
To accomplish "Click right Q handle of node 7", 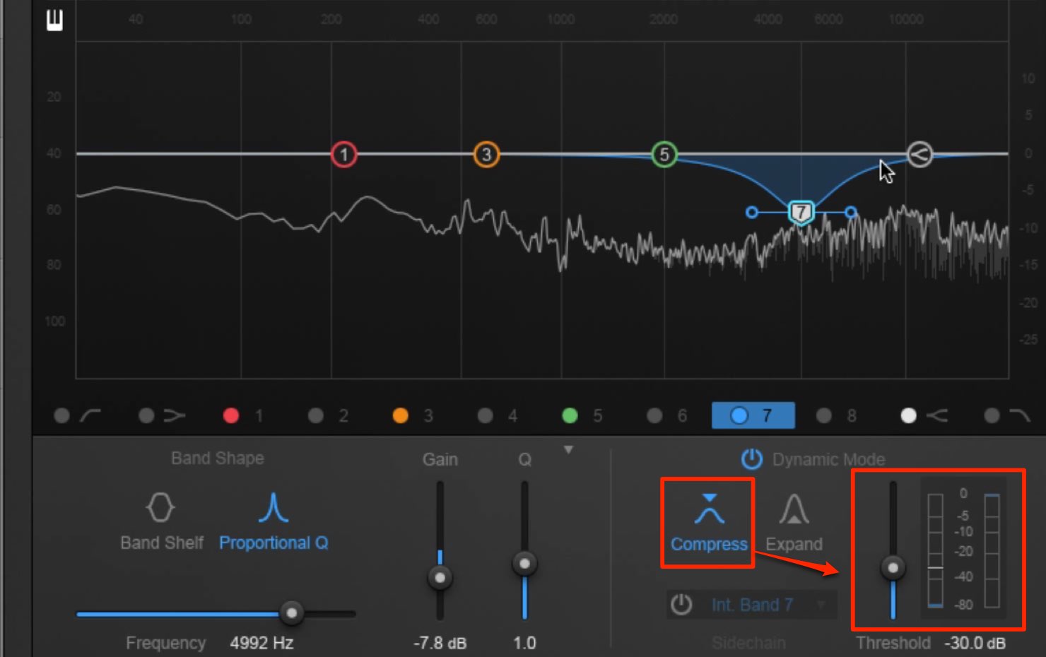I will 851,212.
